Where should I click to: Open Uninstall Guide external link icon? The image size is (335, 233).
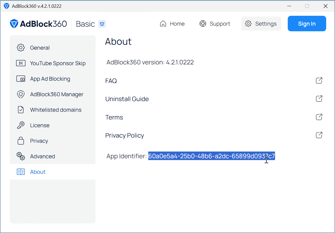coord(319,99)
